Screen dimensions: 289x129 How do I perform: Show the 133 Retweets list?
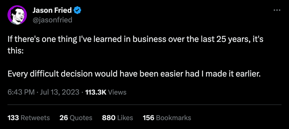(x=28, y=118)
